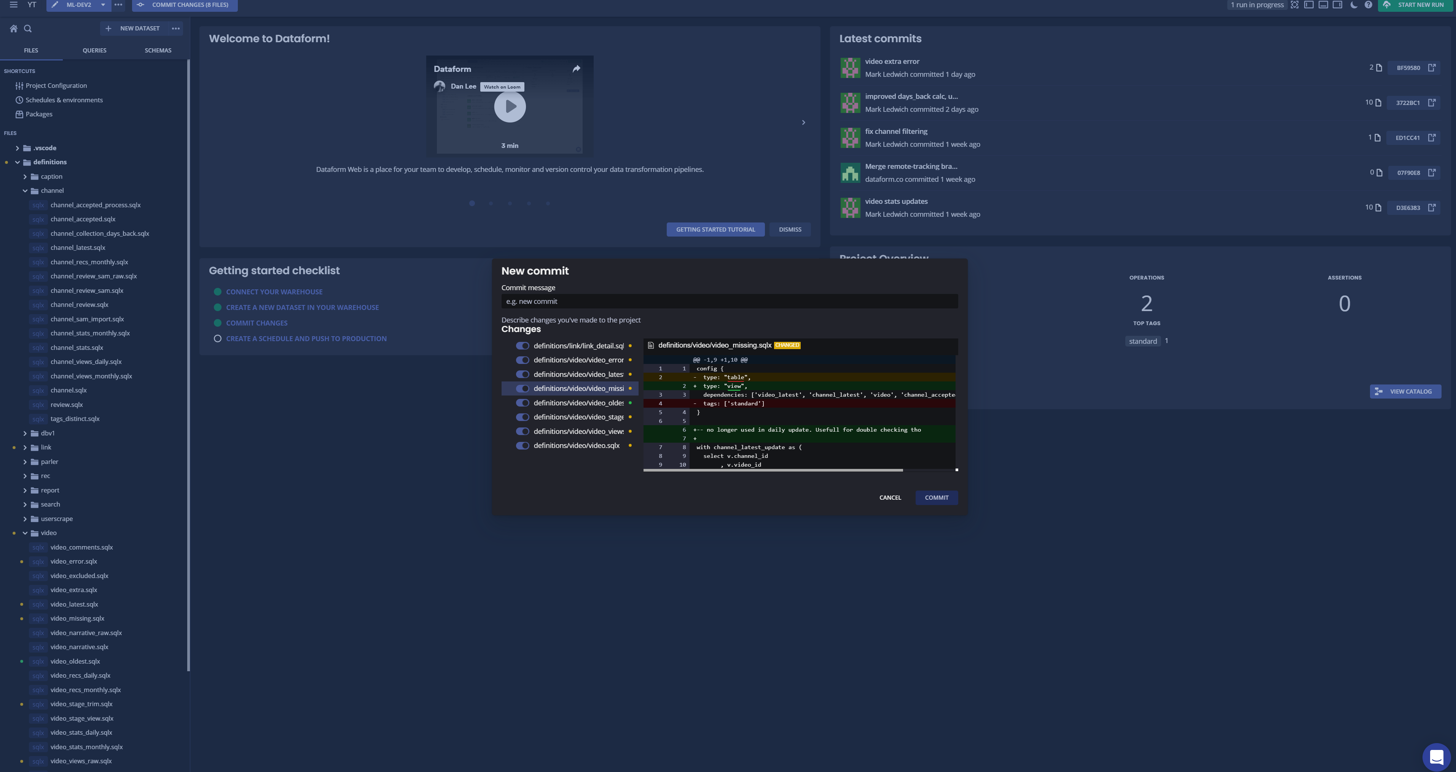Toggle the bottom panel icon
1456x772 pixels.
click(x=1323, y=5)
